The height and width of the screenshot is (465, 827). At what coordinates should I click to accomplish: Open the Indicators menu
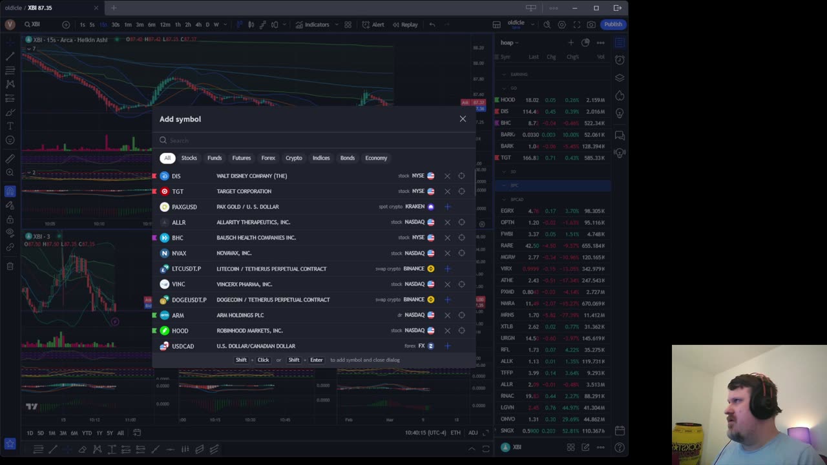pyautogui.click(x=312, y=25)
